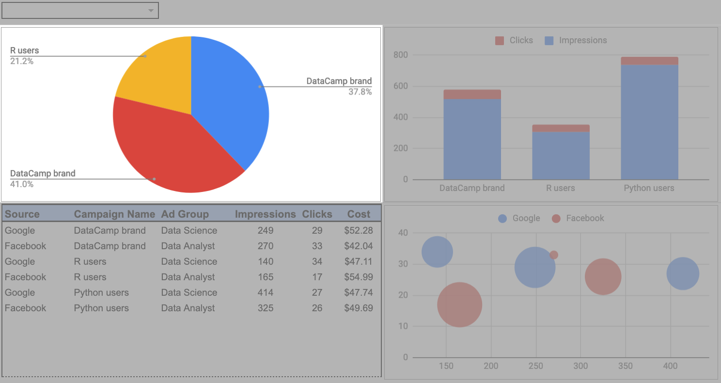Click the 325 impressions cell
Image resolution: width=721 pixels, height=383 pixels.
pos(266,308)
